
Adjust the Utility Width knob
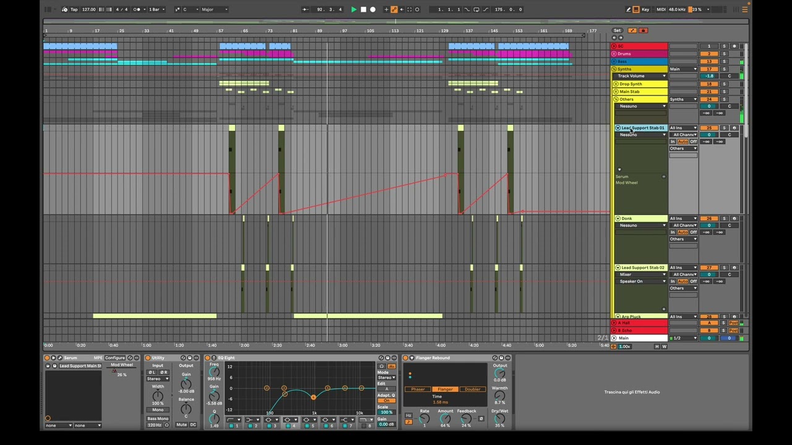pyautogui.click(x=158, y=396)
